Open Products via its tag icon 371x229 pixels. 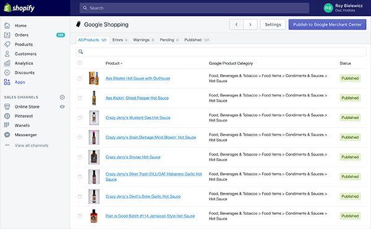[7, 44]
